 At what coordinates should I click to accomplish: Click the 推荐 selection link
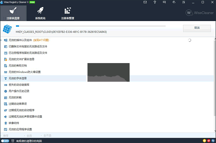click(x=6, y=135)
